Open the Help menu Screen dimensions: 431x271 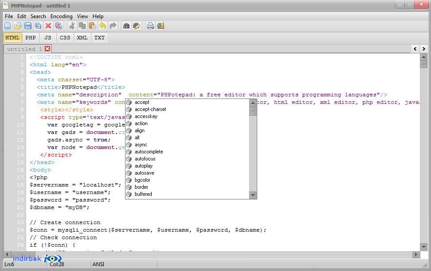[x=98, y=16]
